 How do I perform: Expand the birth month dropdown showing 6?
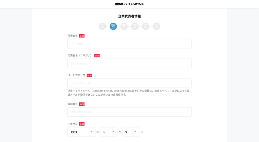pyautogui.click(x=109, y=132)
